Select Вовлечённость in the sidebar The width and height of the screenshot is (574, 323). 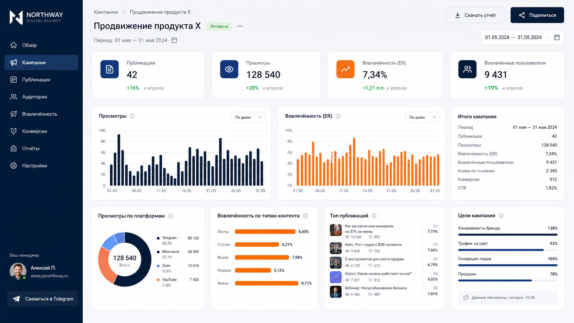[x=41, y=114]
